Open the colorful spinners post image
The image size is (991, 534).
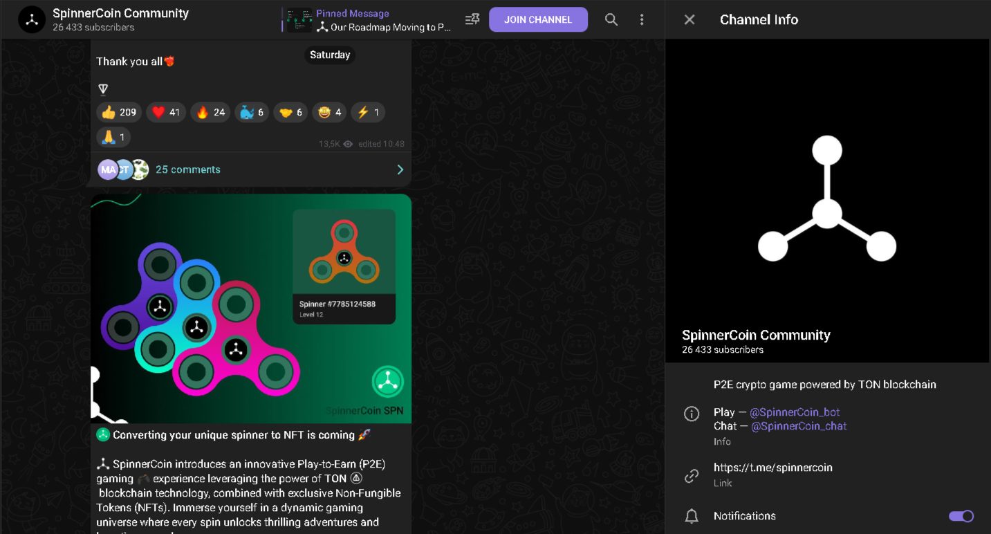point(251,309)
